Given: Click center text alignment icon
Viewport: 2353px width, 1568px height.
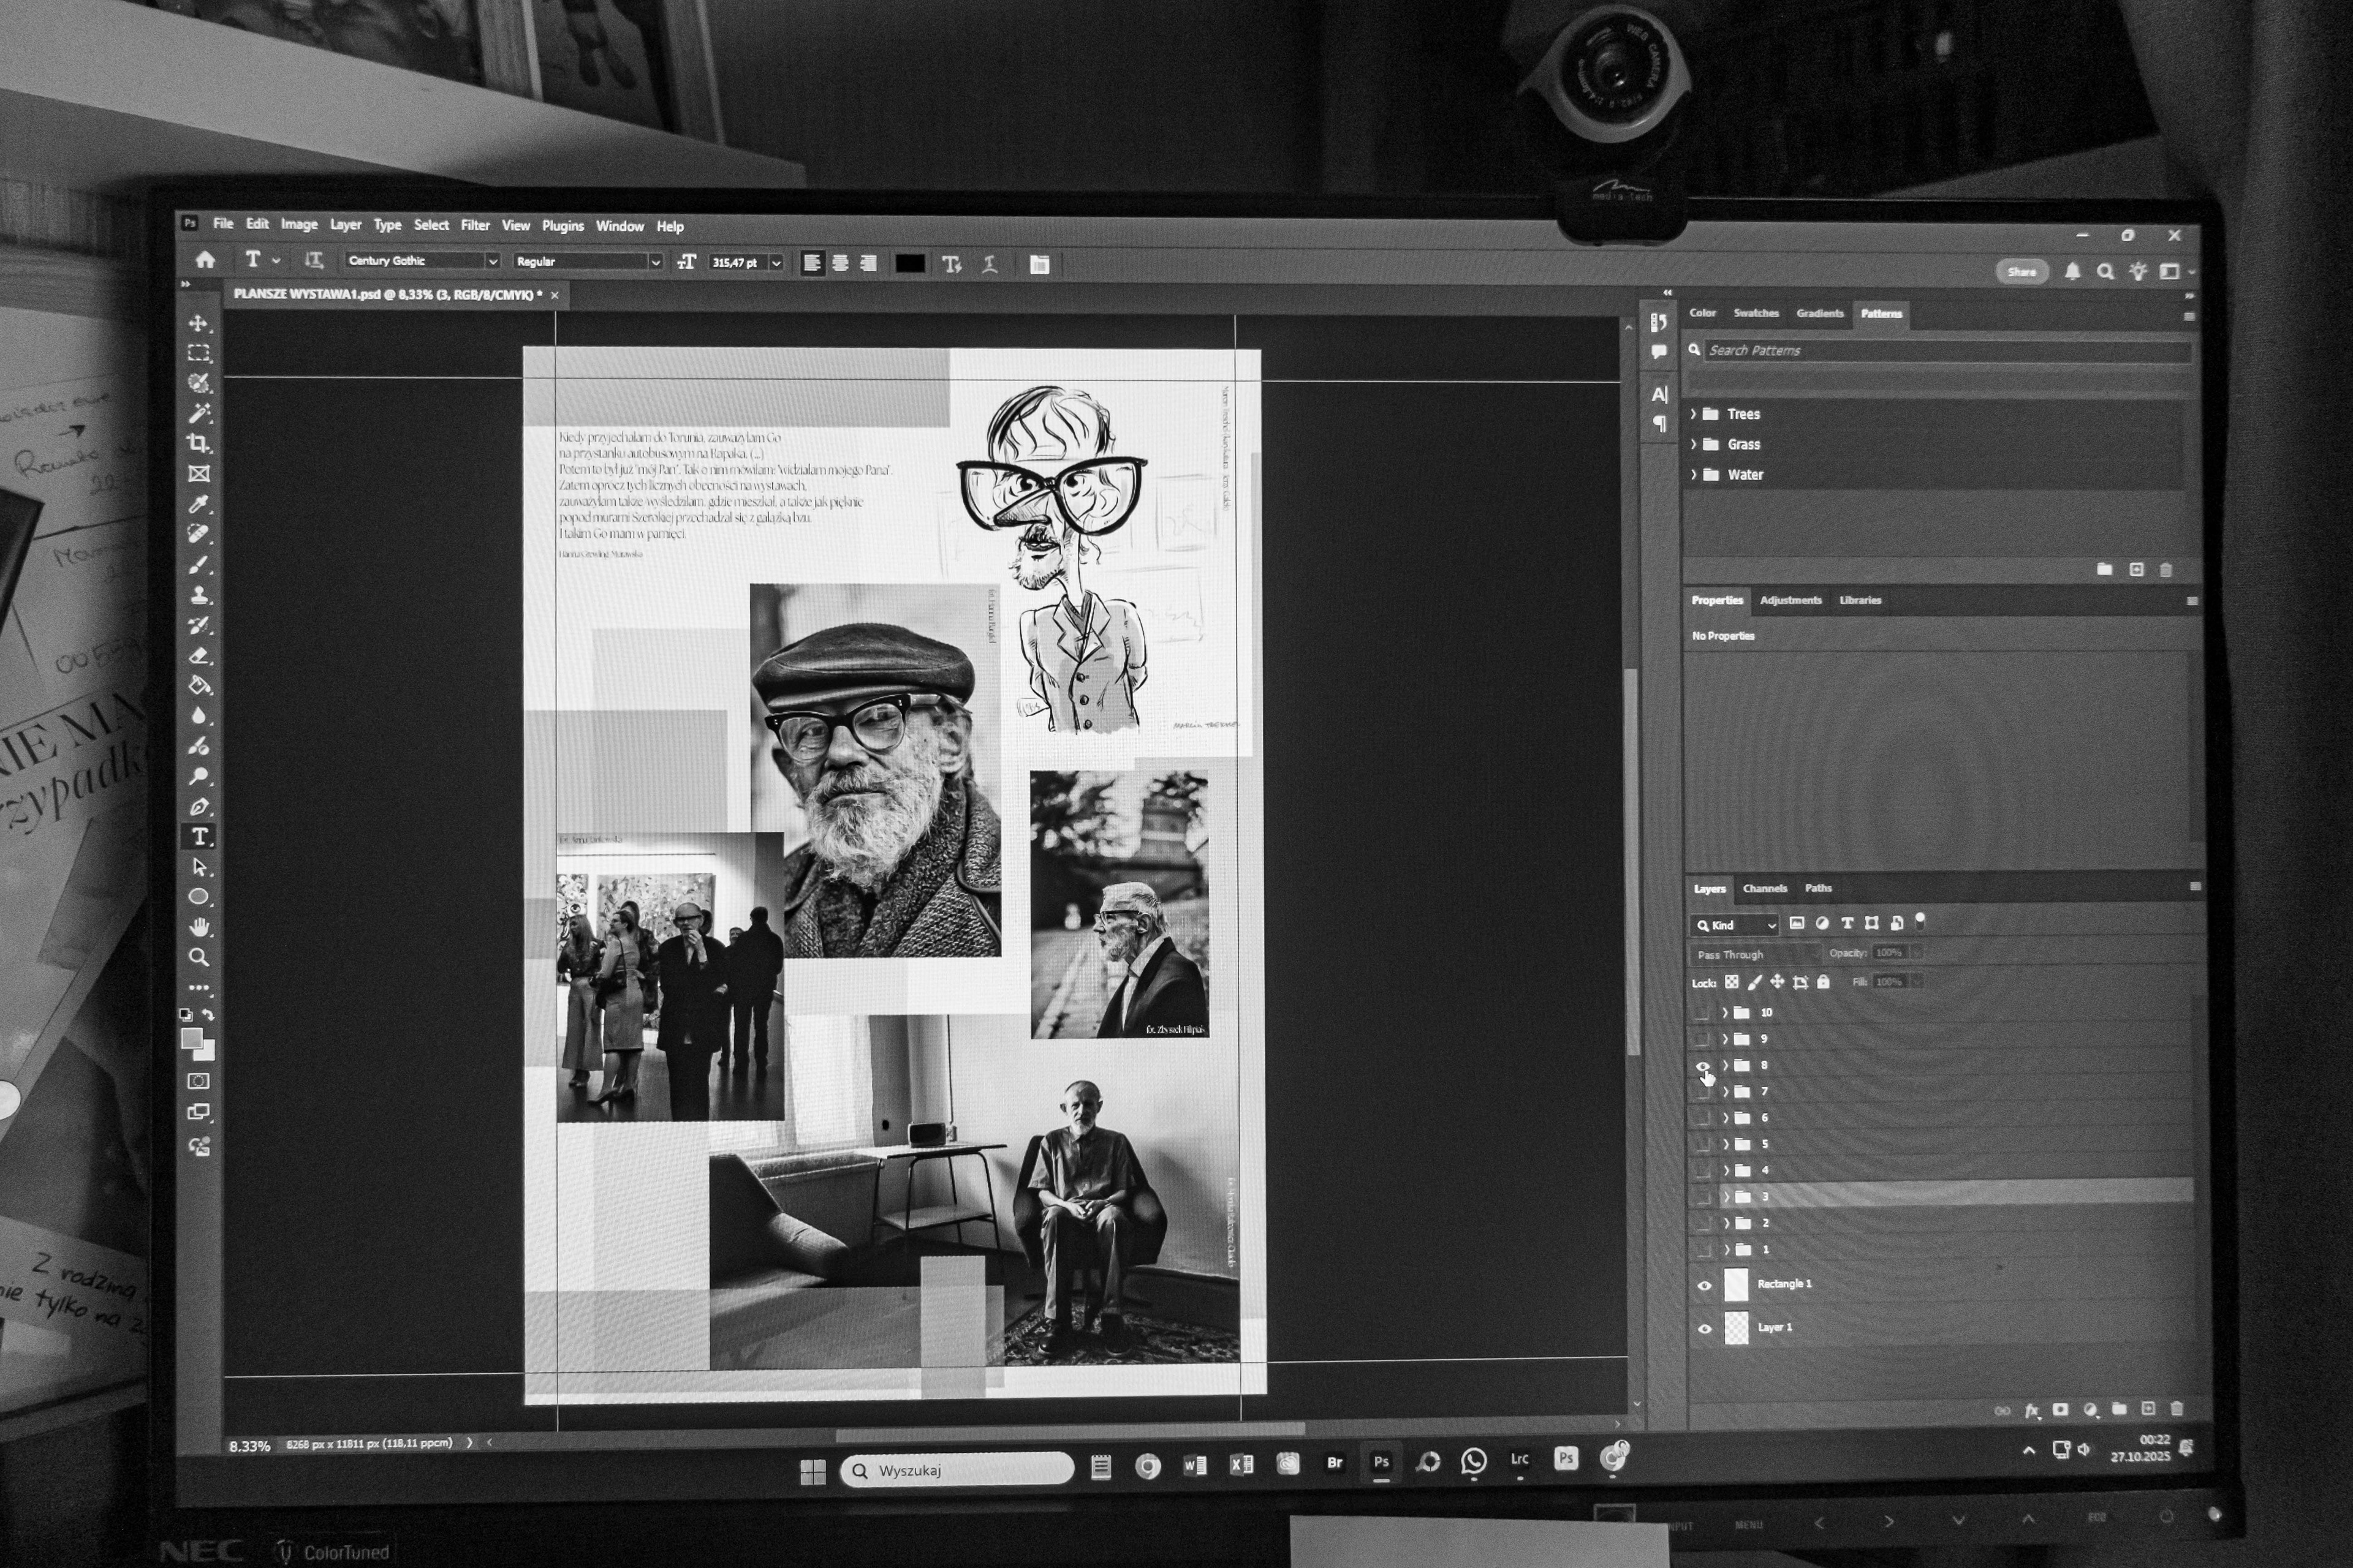Looking at the screenshot, I should pyautogui.click(x=840, y=263).
